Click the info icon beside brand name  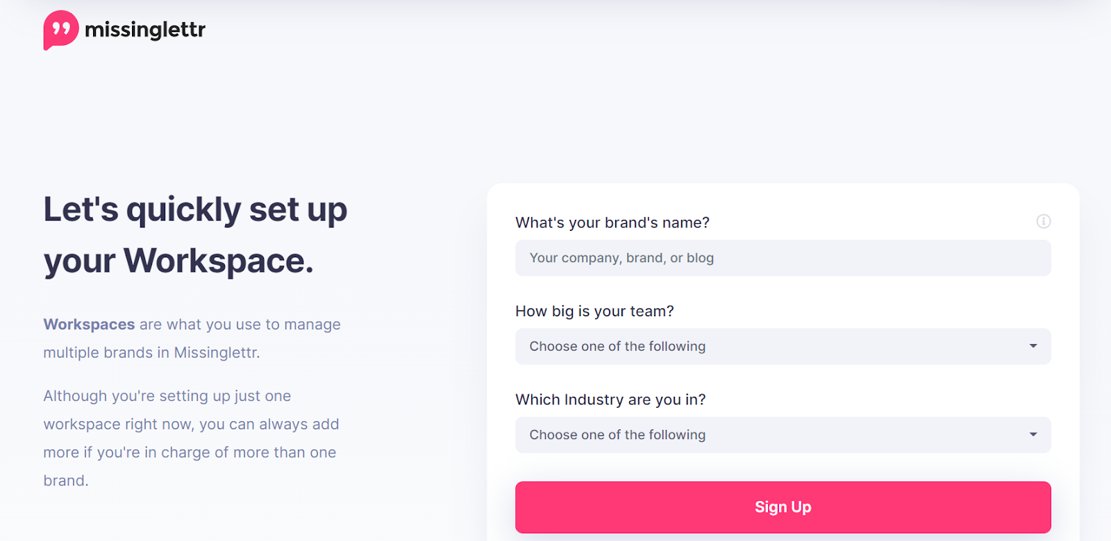point(1043,221)
